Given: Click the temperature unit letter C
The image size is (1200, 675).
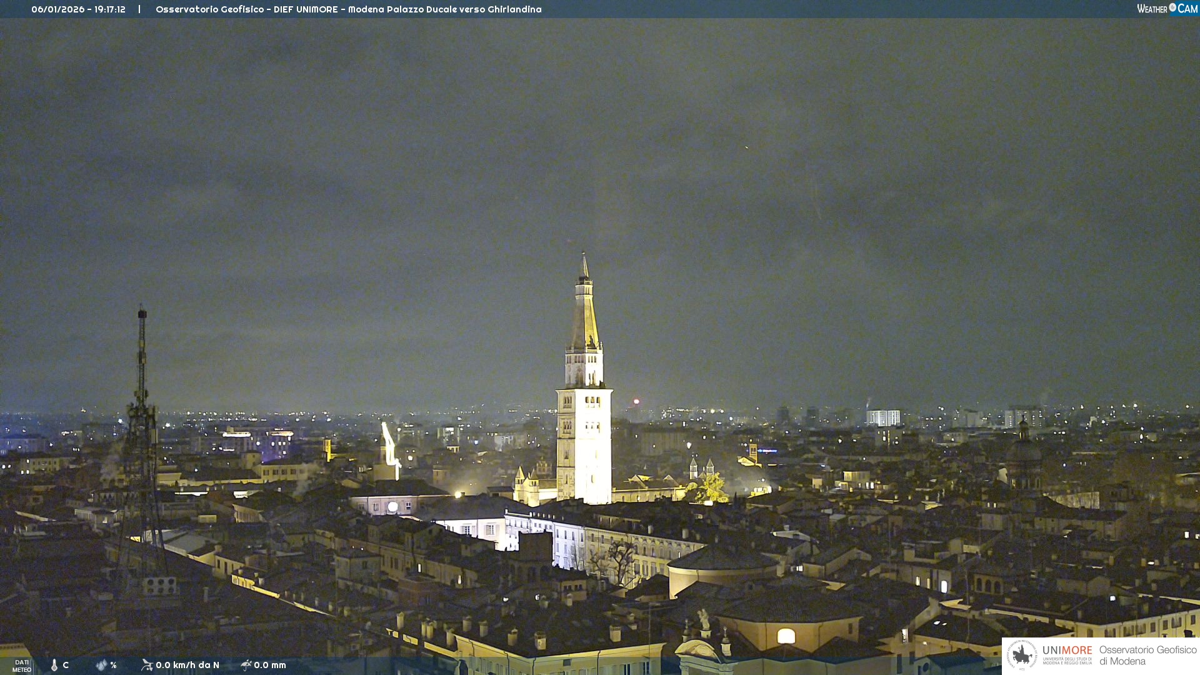Looking at the screenshot, I should click(x=66, y=665).
